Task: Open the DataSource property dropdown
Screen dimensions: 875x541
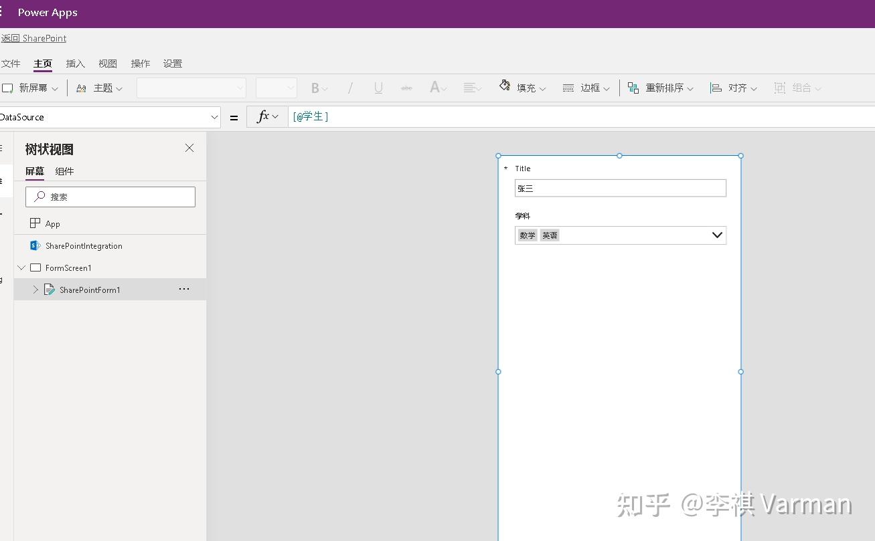Action: [x=214, y=116]
